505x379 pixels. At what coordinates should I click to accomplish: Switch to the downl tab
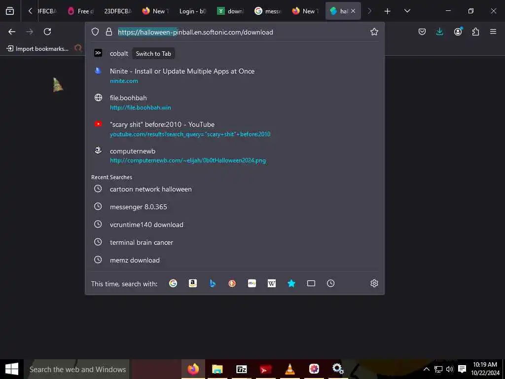(x=230, y=11)
